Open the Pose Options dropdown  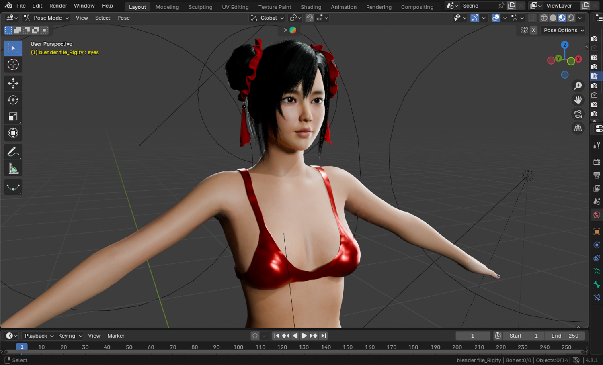(x=563, y=30)
